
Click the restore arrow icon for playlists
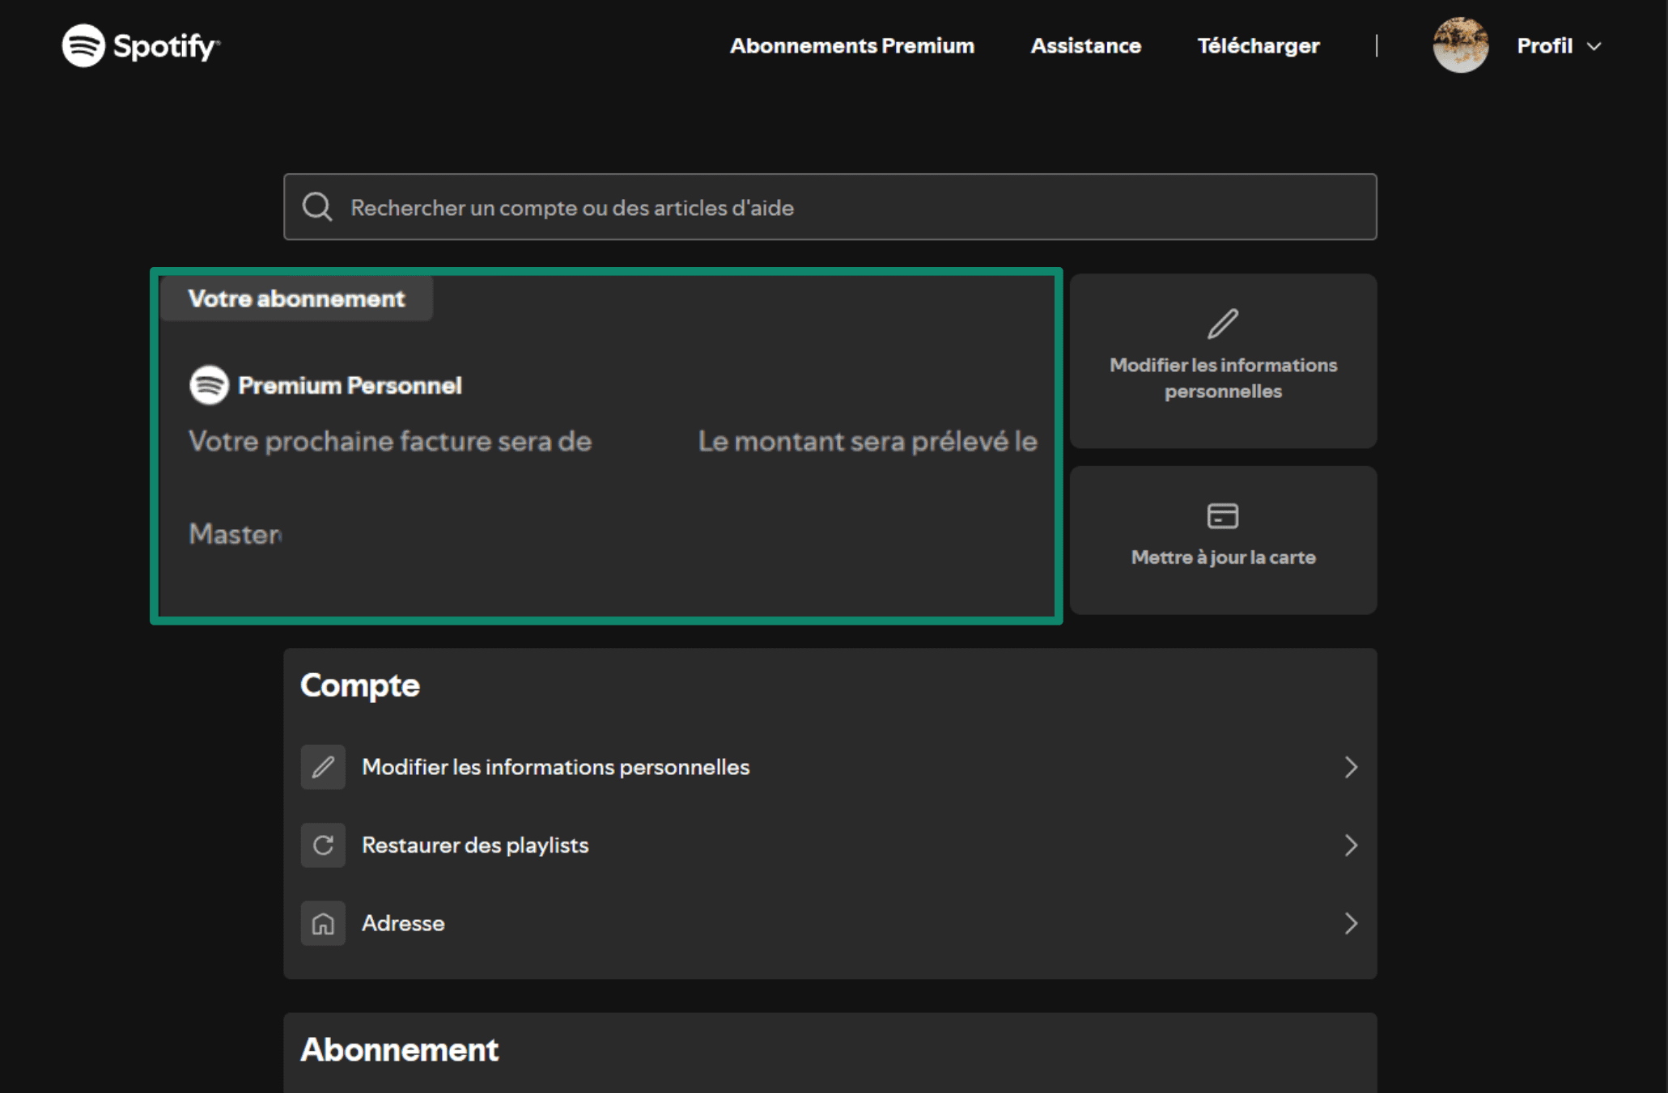click(323, 845)
